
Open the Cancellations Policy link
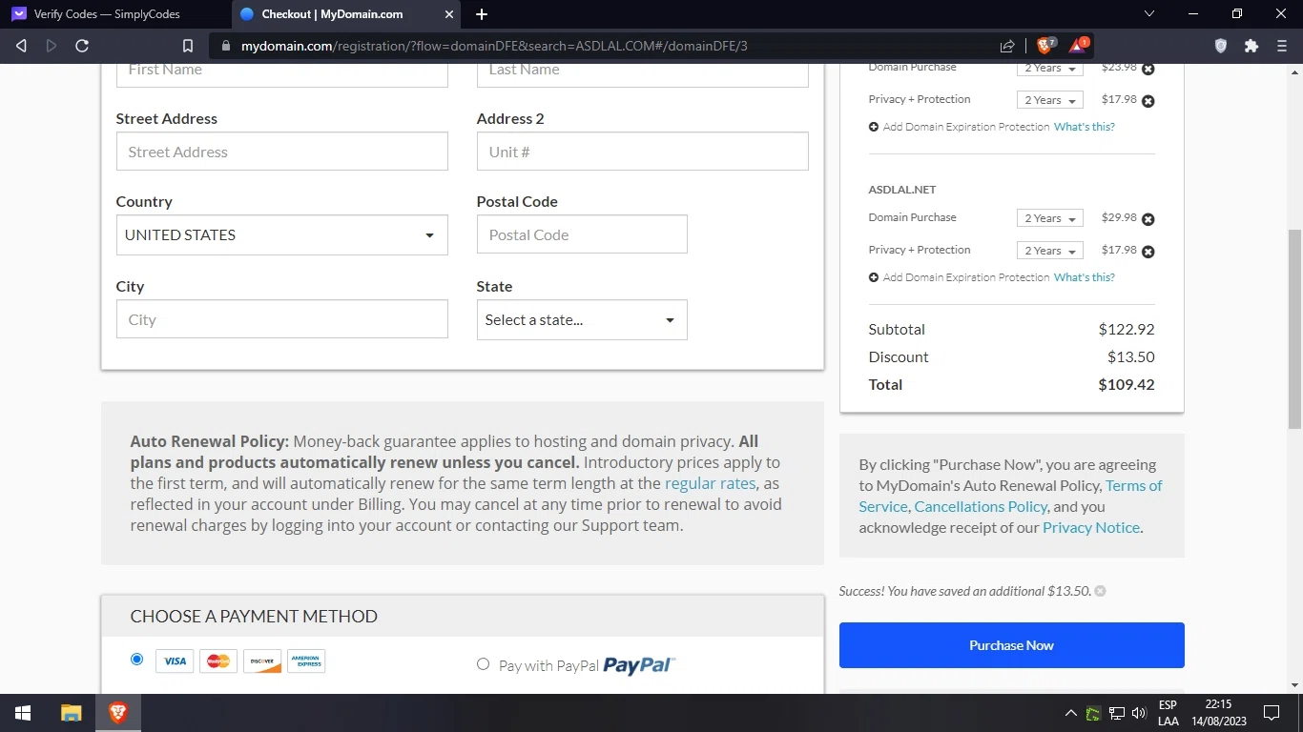point(981,506)
